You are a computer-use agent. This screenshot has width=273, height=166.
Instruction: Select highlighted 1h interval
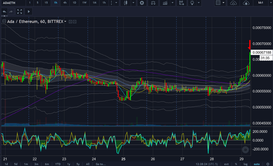[x=55, y=3]
